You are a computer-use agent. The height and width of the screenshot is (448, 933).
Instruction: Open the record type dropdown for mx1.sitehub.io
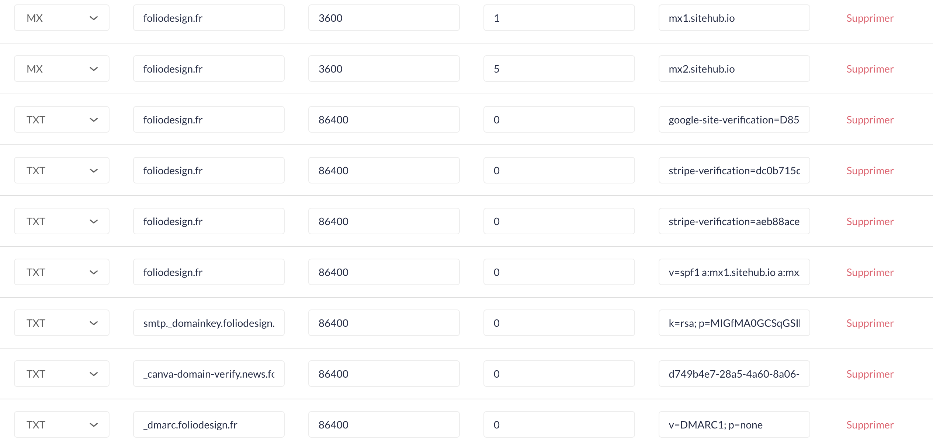(x=62, y=18)
